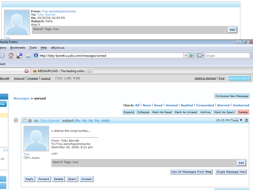Click the Reply button

pyautogui.click(x=29, y=179)
